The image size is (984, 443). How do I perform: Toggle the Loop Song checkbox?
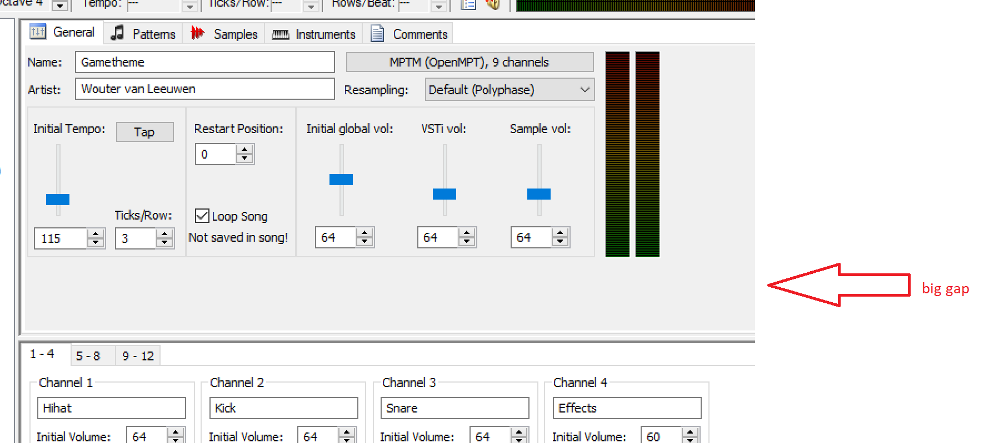pyautogui.click(x=202, y=216)
